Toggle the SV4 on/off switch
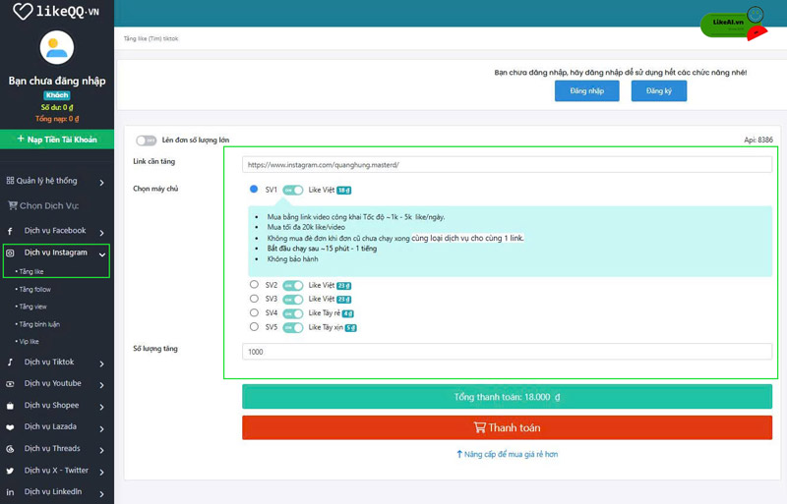This screenshot has height=504, width=787. click(293, 313)
